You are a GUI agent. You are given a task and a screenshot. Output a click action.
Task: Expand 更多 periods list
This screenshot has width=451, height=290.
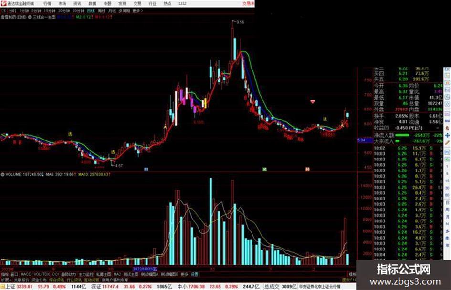click(x=137, y=11)
